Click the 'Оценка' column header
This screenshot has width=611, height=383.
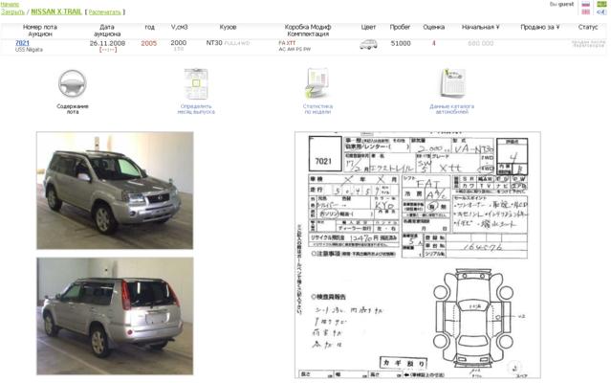[434, 27]
